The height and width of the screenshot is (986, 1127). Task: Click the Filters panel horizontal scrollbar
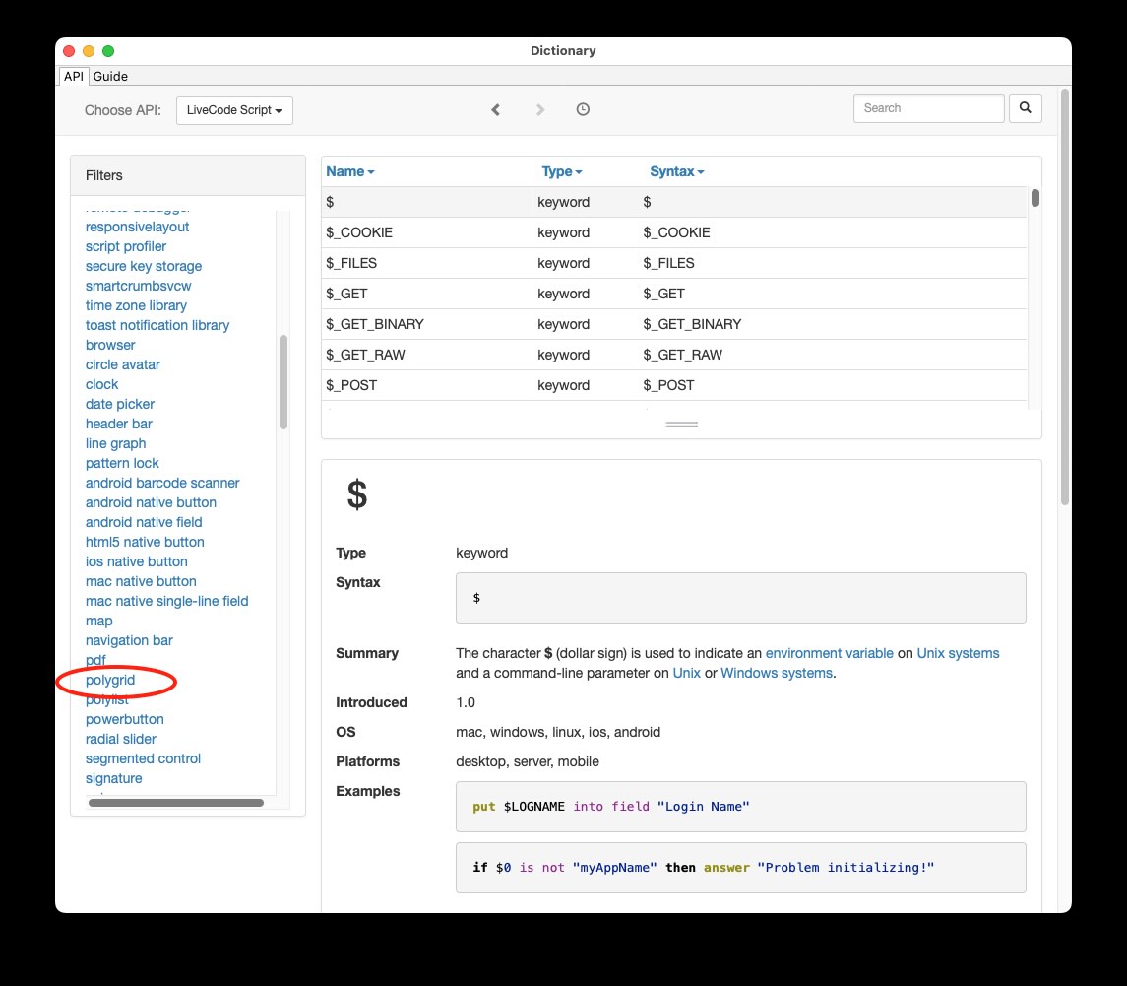pyautogui.click(x=176, y=803)
